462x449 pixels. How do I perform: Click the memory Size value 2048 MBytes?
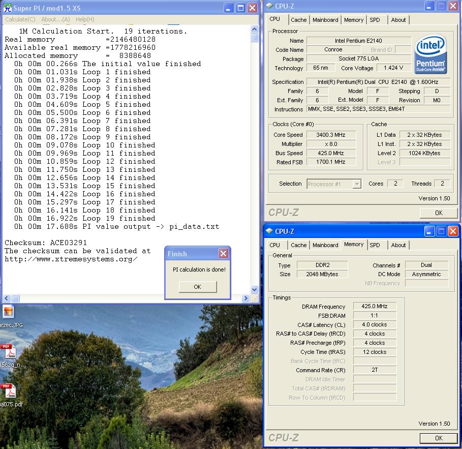coord(322,274)
